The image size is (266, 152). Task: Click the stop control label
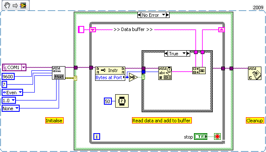189,137
